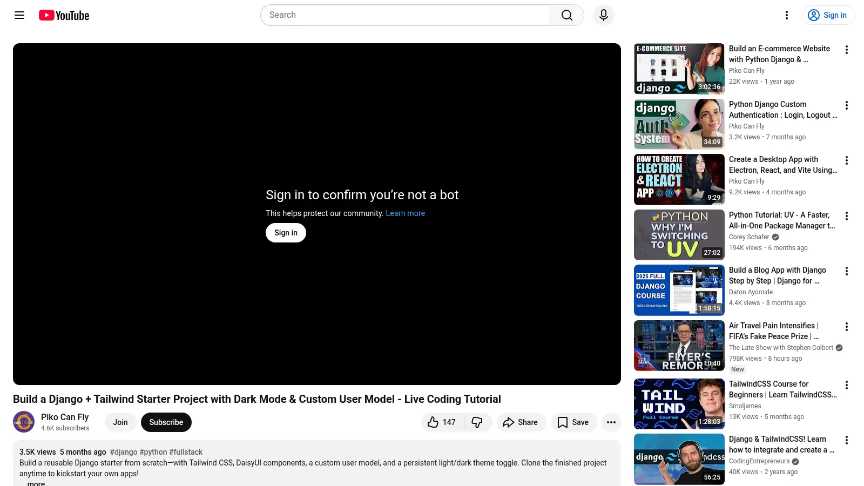
Task: Click the Corey Schafer channel name
Action: click(749, 237)
